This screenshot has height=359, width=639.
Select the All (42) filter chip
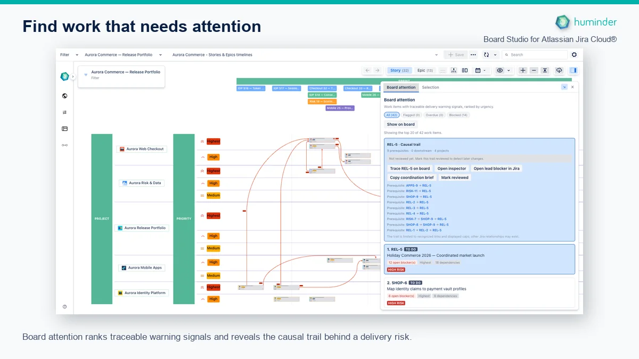point(391,115)
